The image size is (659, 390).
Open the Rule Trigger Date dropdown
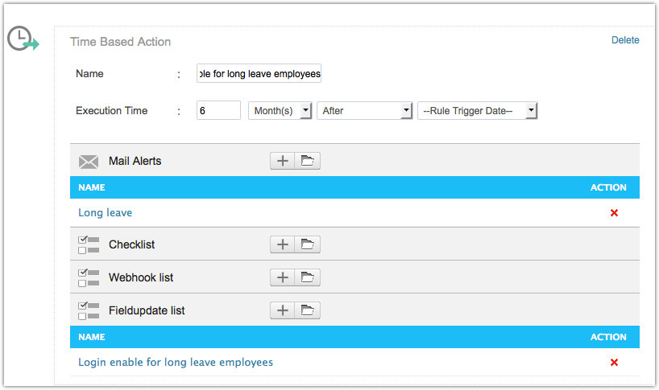tap(477, 111)
